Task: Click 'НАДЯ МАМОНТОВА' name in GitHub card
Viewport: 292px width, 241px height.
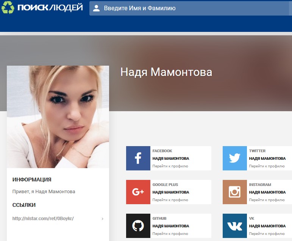Action: (171, 226)
